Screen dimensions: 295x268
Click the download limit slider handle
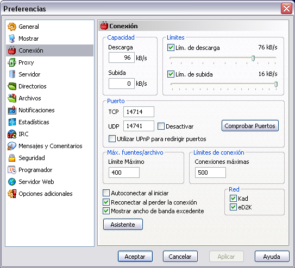click(253, 58)
